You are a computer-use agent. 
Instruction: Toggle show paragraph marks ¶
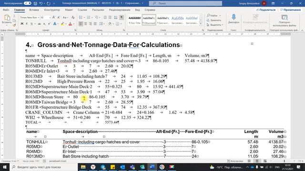pos(122,18)
